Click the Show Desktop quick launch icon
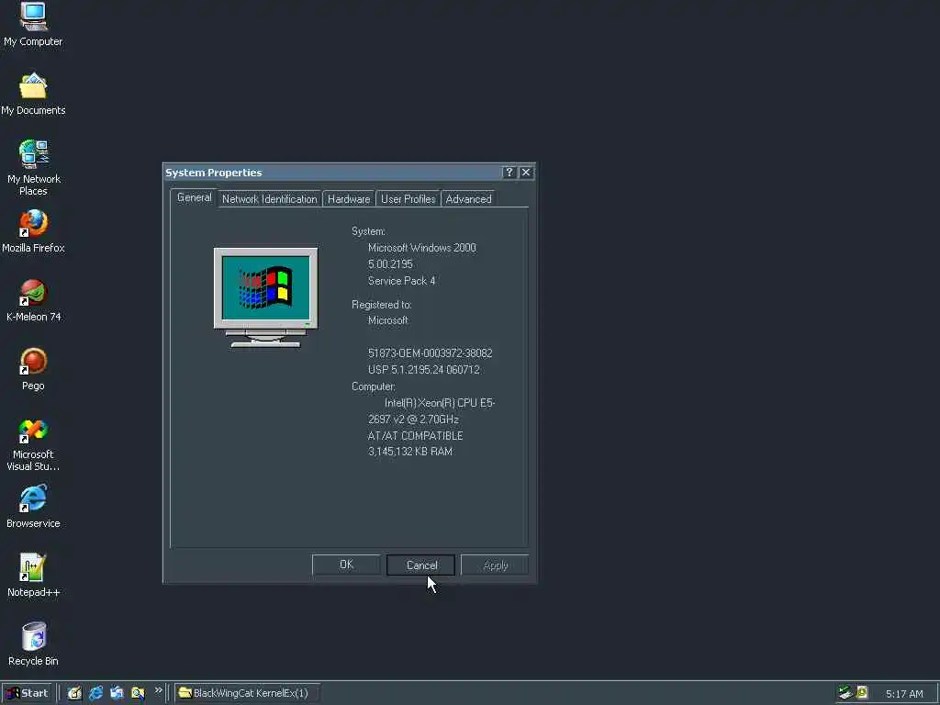The image size is (940, 705). coord(74,693)
